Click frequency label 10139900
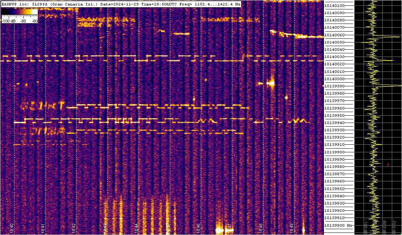Viewport: 402px width, 235px height. pos(334,152)
